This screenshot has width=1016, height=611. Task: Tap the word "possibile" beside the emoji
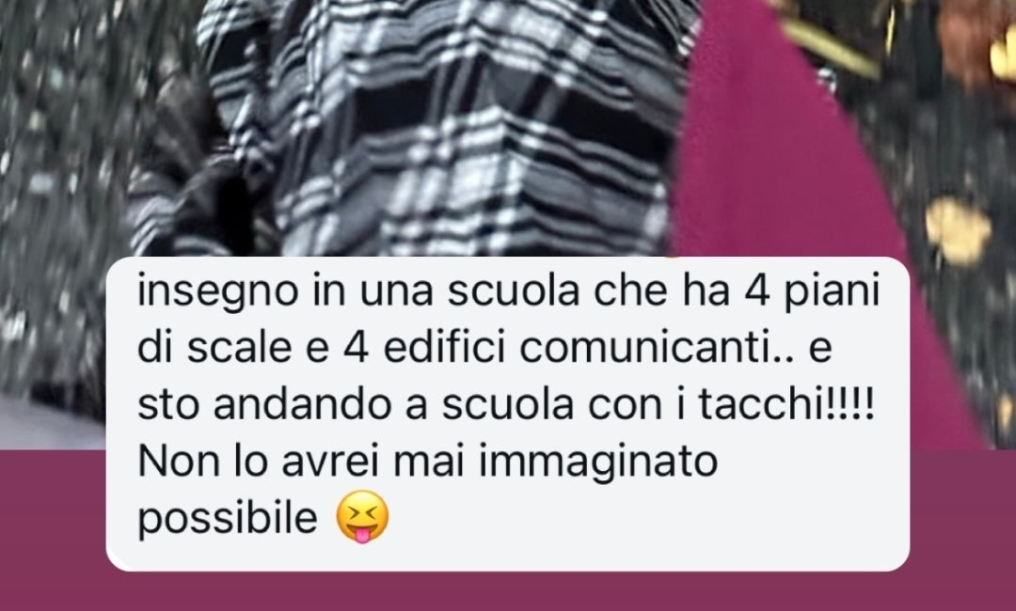[x=228, y=520]
